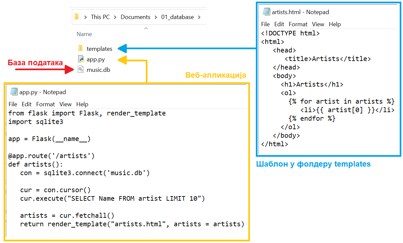
Task: Click the sort arrow above Name column
Action: pyautogui.click(x=146, y=28)
